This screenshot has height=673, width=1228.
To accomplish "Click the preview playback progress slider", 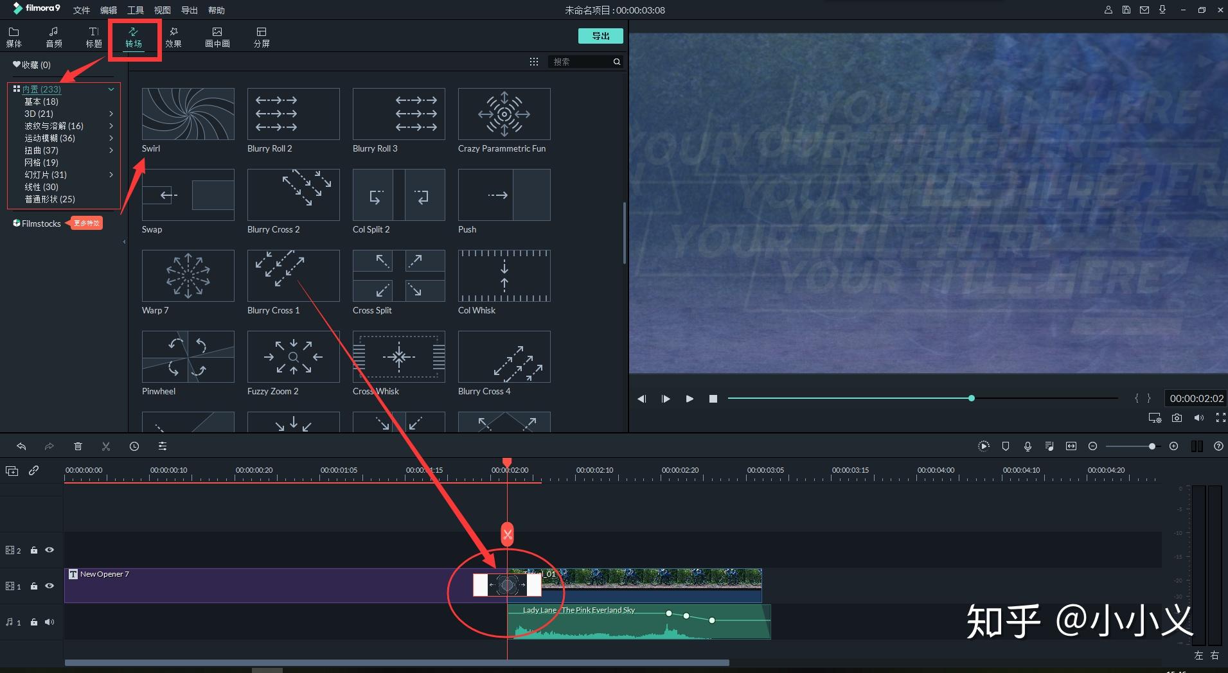I will tap(922, 398).
